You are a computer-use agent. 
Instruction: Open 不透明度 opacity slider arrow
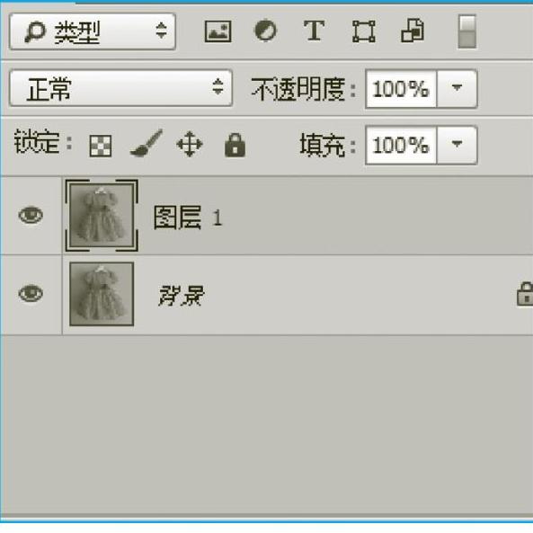tap(457, 89)
